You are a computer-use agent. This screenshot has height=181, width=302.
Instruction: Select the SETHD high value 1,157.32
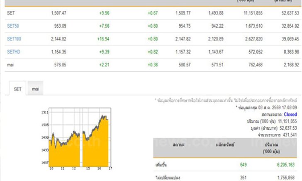coord(183,52)
